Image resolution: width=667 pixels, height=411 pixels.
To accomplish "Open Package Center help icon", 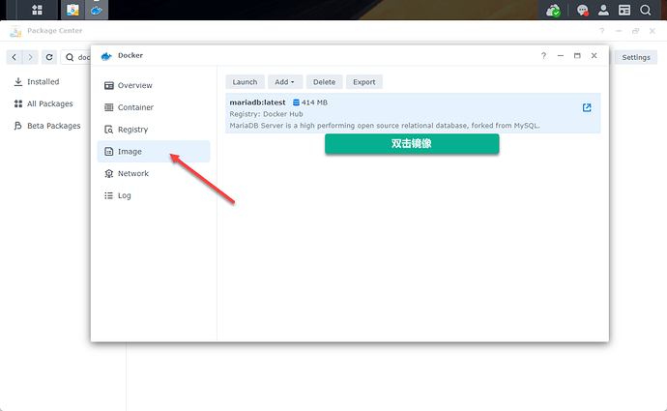I will (x=601, y=31).
